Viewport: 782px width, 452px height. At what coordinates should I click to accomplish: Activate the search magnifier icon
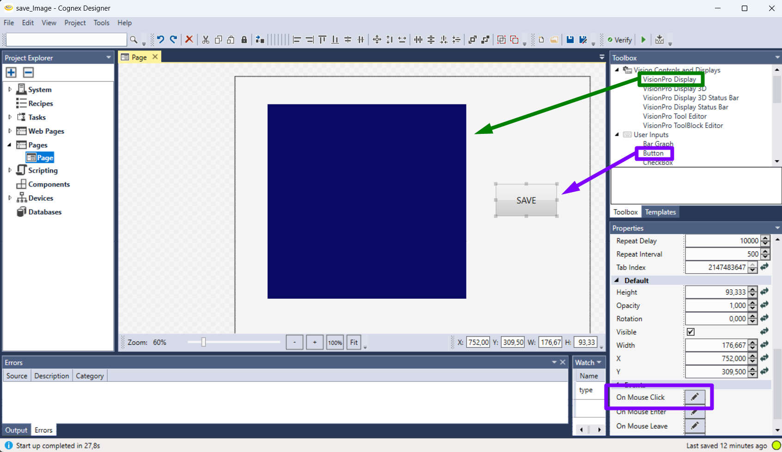tap(133, 40)
